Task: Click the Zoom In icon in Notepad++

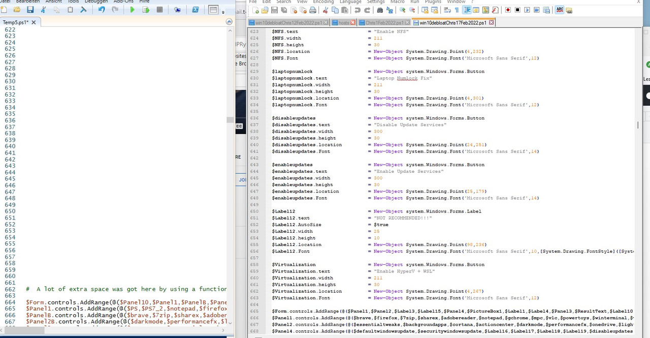Action: click(x=402, y=10)
